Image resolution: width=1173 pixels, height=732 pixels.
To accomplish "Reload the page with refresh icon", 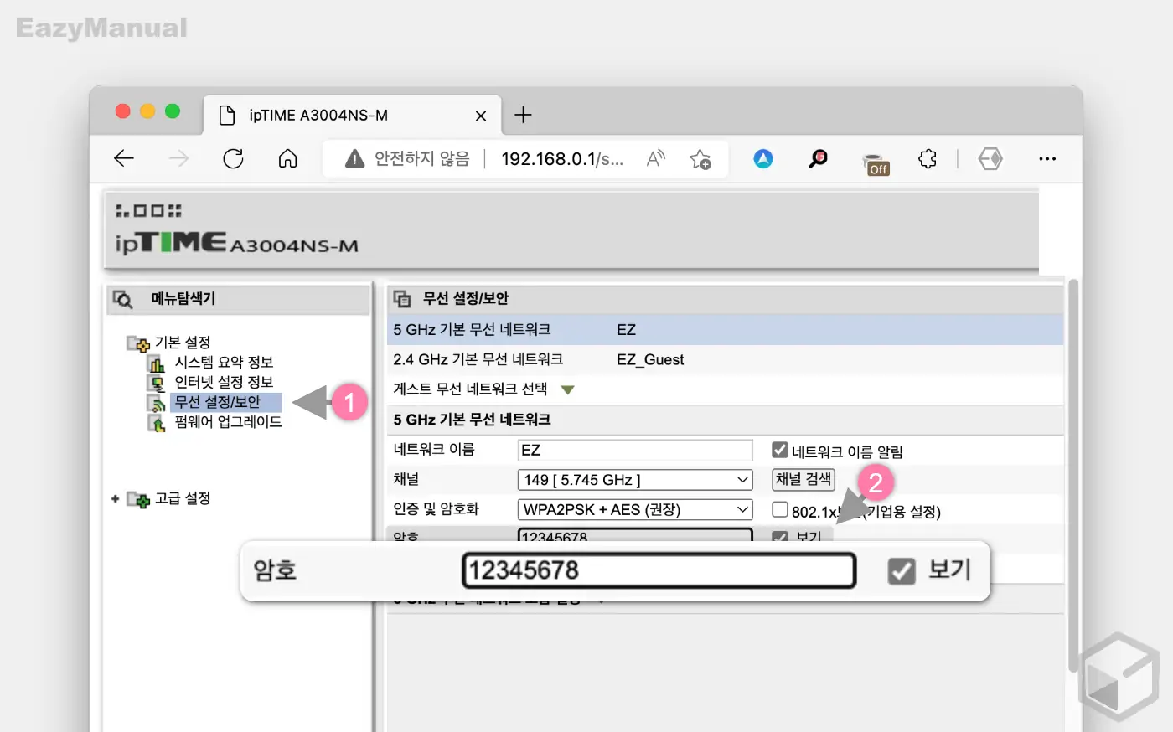I will click(233, 158).
